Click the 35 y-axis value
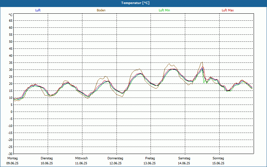The height and width of the screenshot is (167, 267). (x=11, y=63)
